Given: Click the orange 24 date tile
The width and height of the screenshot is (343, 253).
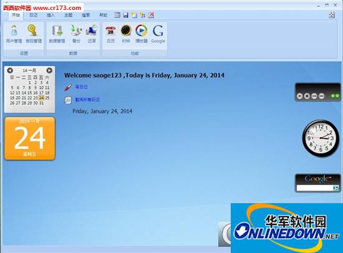Looking at the screenshot, I should coord(30,138).
